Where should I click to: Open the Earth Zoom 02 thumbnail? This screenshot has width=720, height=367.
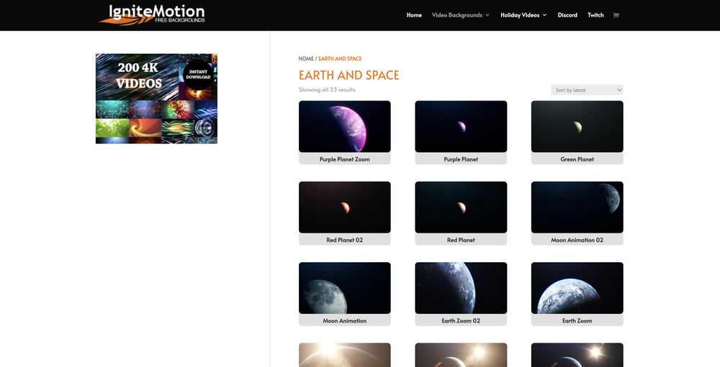click(x=461, y=287)
